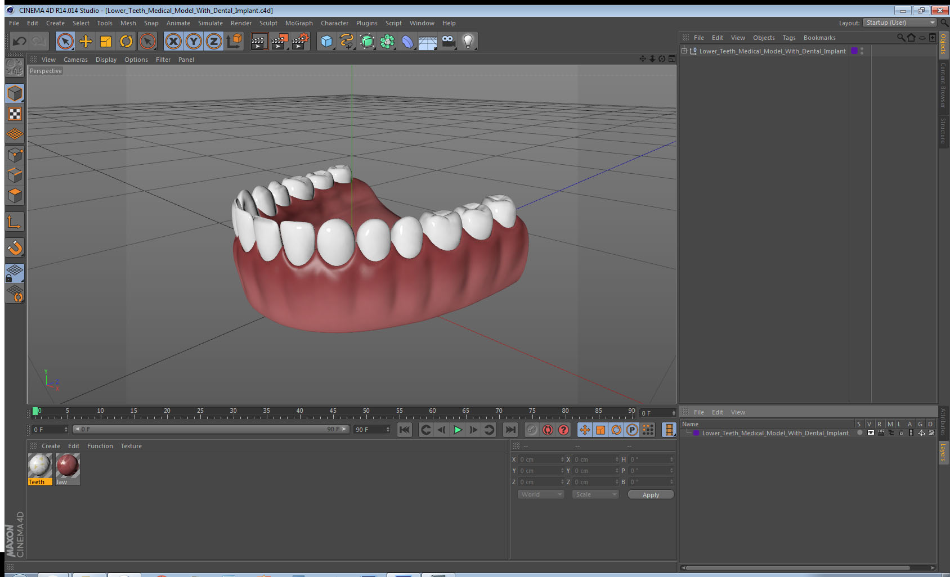The image size is (950, 577).
Task: Open the material manager Texture menu
Action: pyautogui.click(x=131, y=446)
